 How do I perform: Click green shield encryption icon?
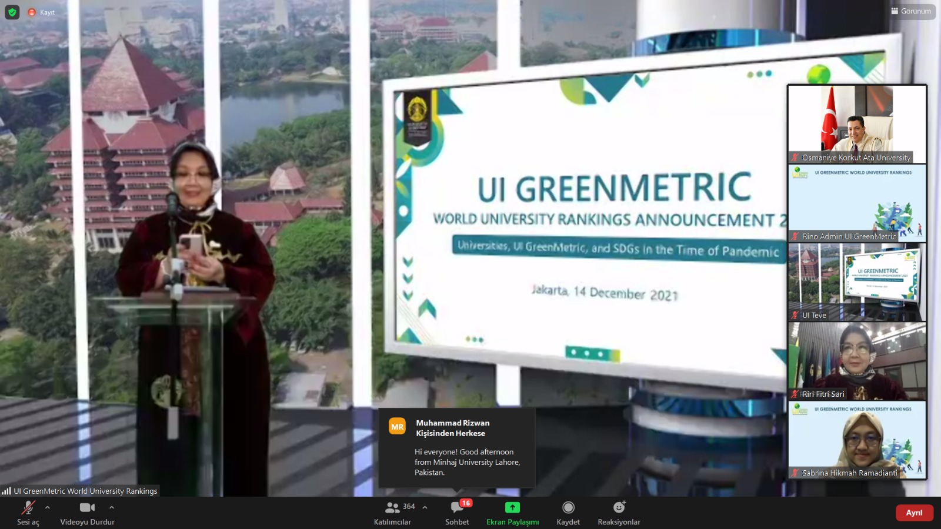(12, 12)
